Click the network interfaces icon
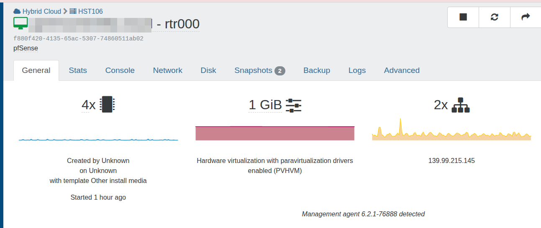Viewport: 541px width, 228px height. tap(461, 105)
